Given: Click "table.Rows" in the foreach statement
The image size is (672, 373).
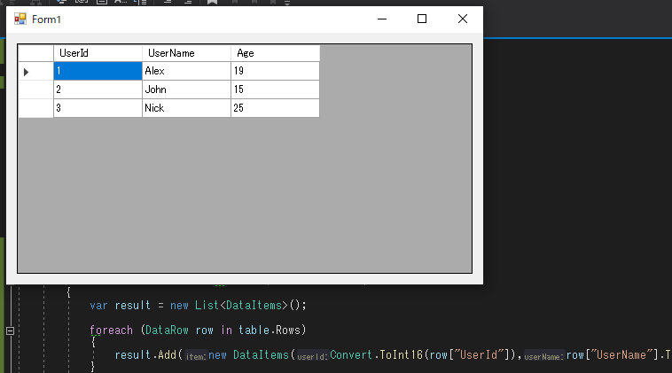Looking at the screenshot, I should coord(270,330).
